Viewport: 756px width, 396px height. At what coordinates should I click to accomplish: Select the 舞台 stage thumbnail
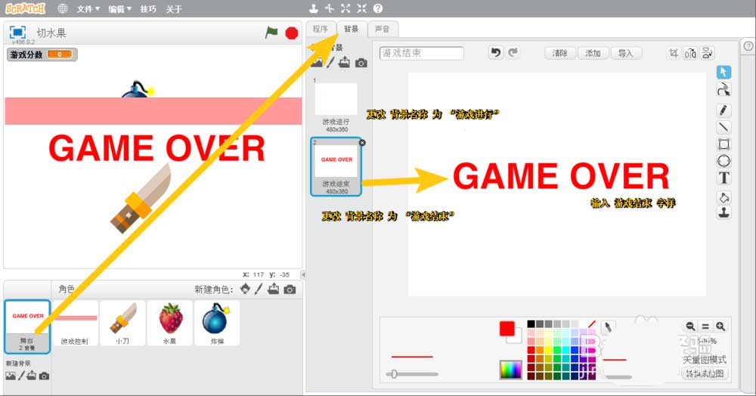click(x=27, y=326)
